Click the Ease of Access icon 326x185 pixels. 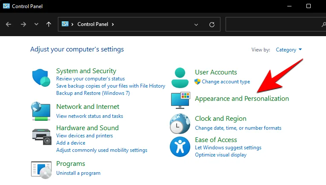coord(180,147)
